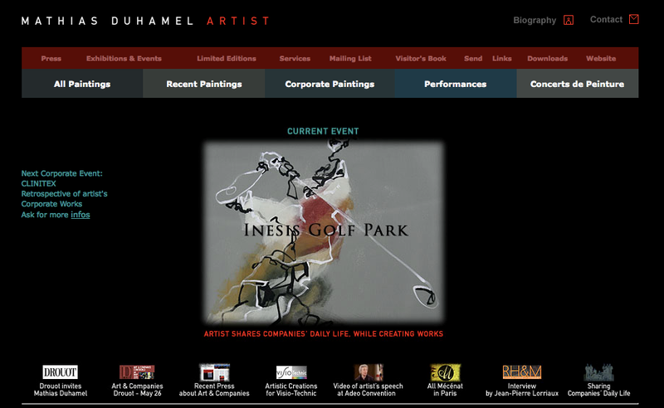Select the Services menu item
The height and width of the screenshot is (408, 664).
click(295, 58)
